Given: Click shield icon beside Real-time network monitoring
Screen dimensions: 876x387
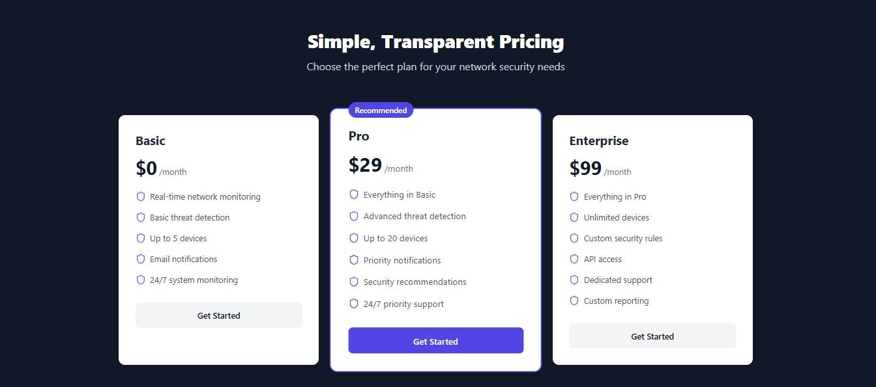Looking at the screenshot, I should [x=140, y=196].
